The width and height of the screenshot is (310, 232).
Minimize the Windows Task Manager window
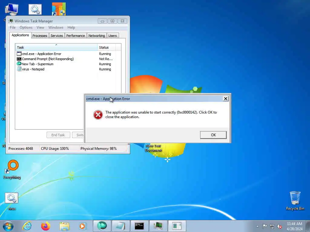point(102,21)
